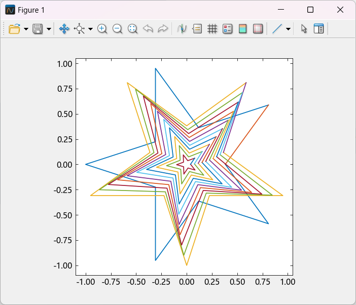This screenshot has height=305, width=356.
Task: Click the y-axis label -0.25
Action: click(63, 190)
